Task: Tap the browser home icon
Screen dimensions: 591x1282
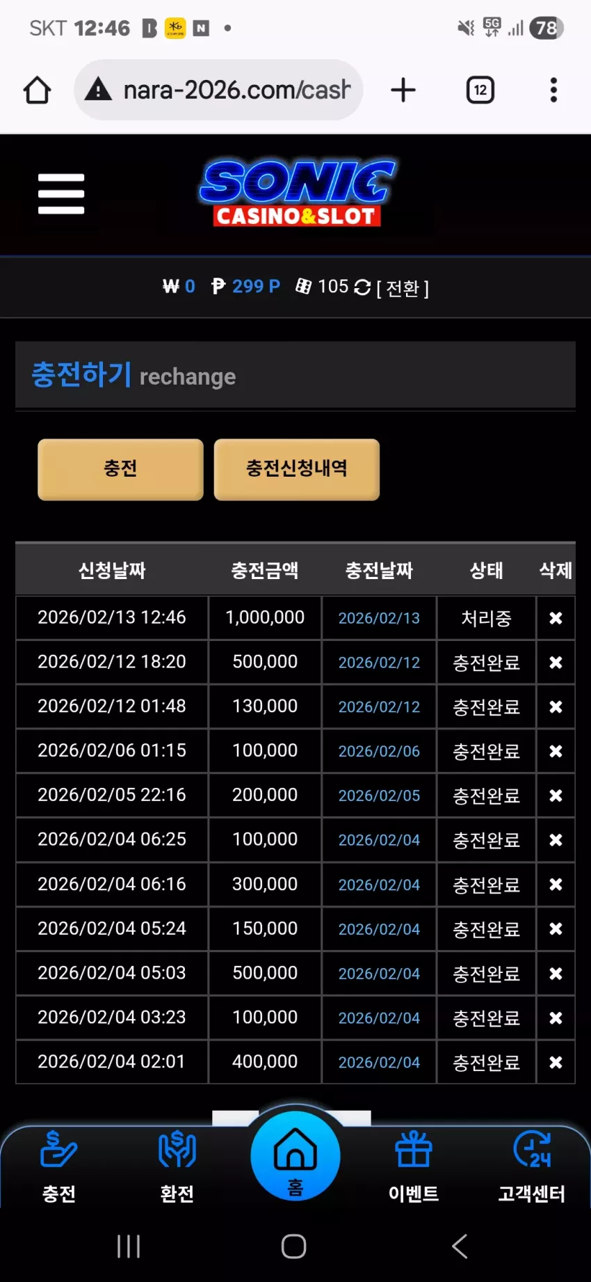Action: pos(38,90)
